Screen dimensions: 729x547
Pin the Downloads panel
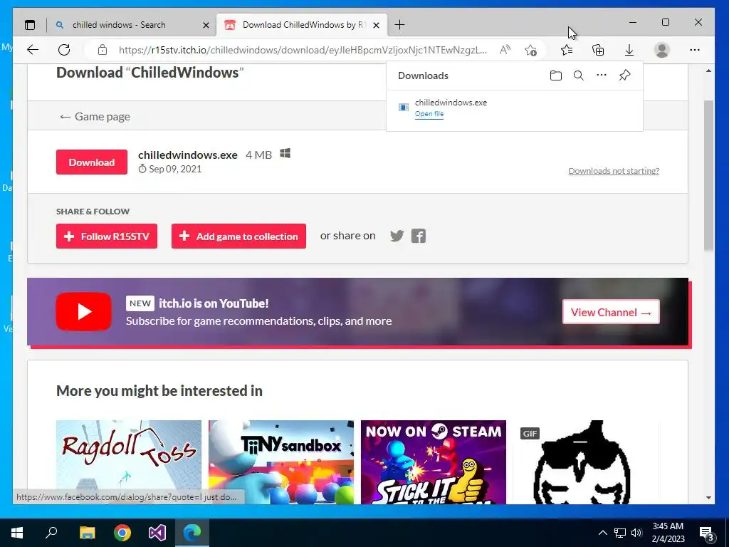[624, 75]
